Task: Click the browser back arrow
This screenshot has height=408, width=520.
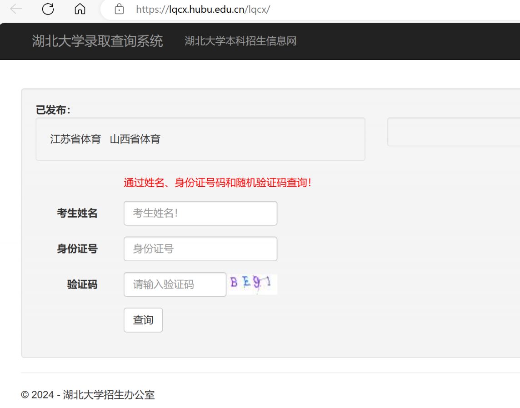Action: tap(16, 9)
